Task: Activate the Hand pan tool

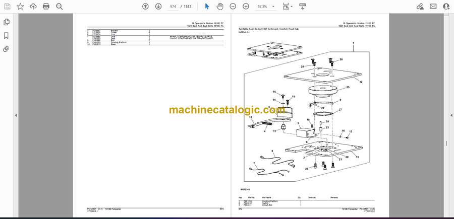Action: [220, 7]
